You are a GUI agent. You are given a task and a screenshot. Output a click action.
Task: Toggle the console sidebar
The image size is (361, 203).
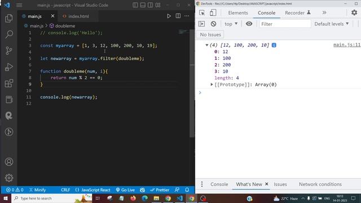click(201, 24)
